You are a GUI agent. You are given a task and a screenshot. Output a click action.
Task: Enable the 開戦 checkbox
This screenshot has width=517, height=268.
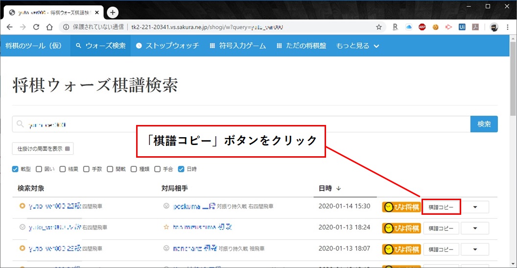pyautogui.click(x=110, y=169)
